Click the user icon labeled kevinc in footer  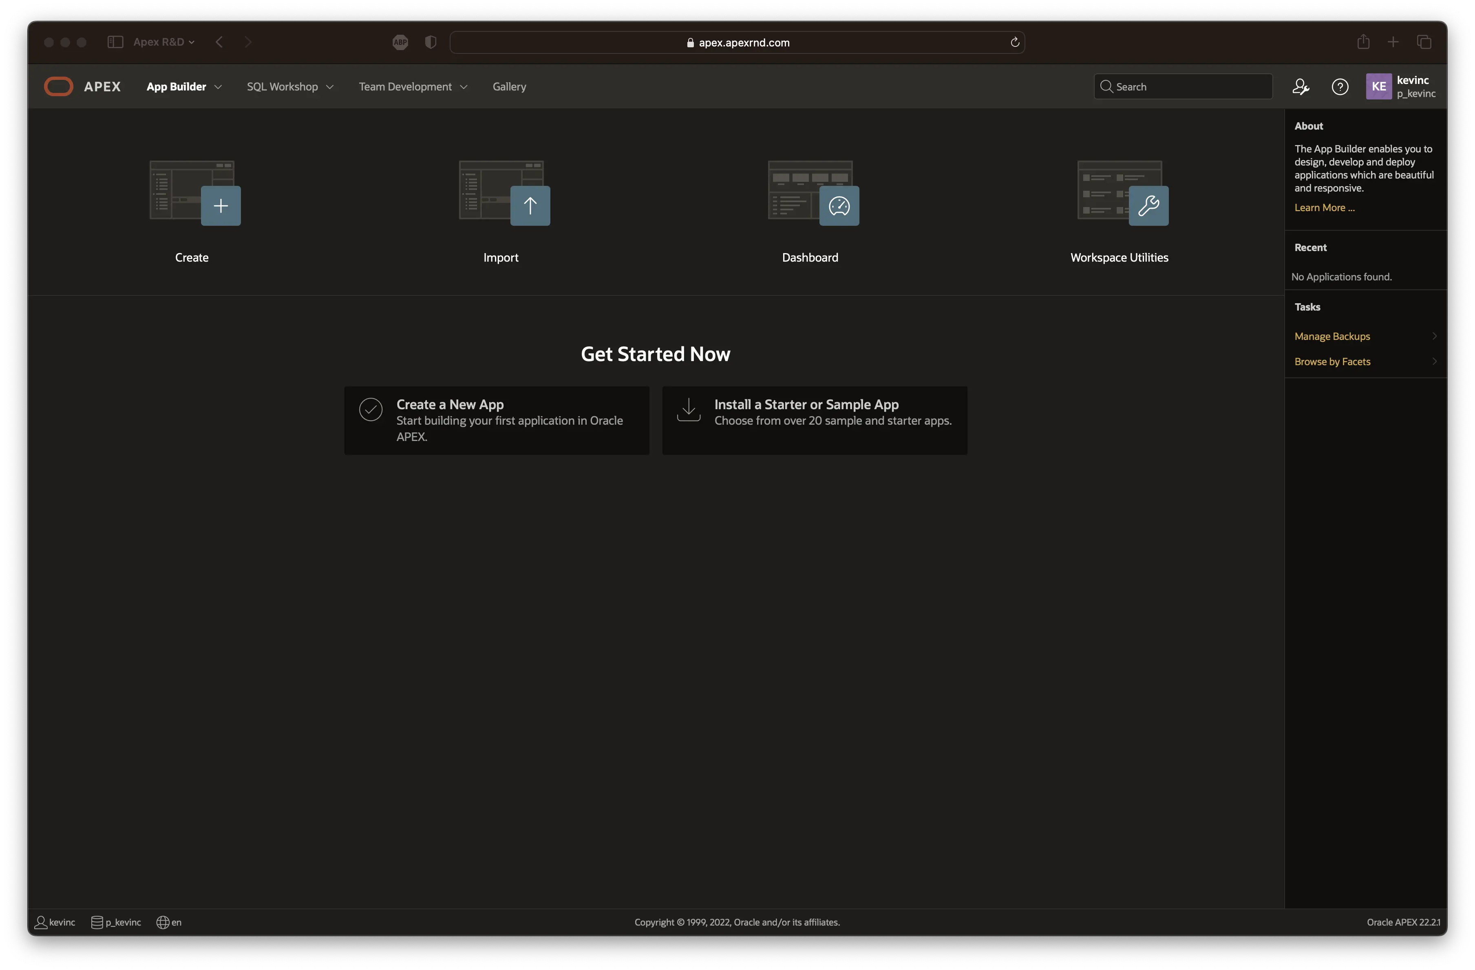point(41,922)
